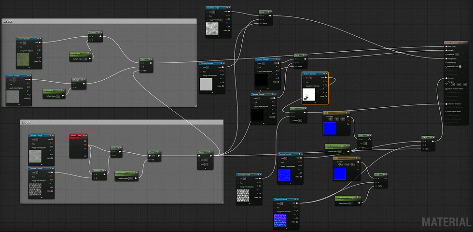Click the blue stones normal map thumbnail

(280, 220)
